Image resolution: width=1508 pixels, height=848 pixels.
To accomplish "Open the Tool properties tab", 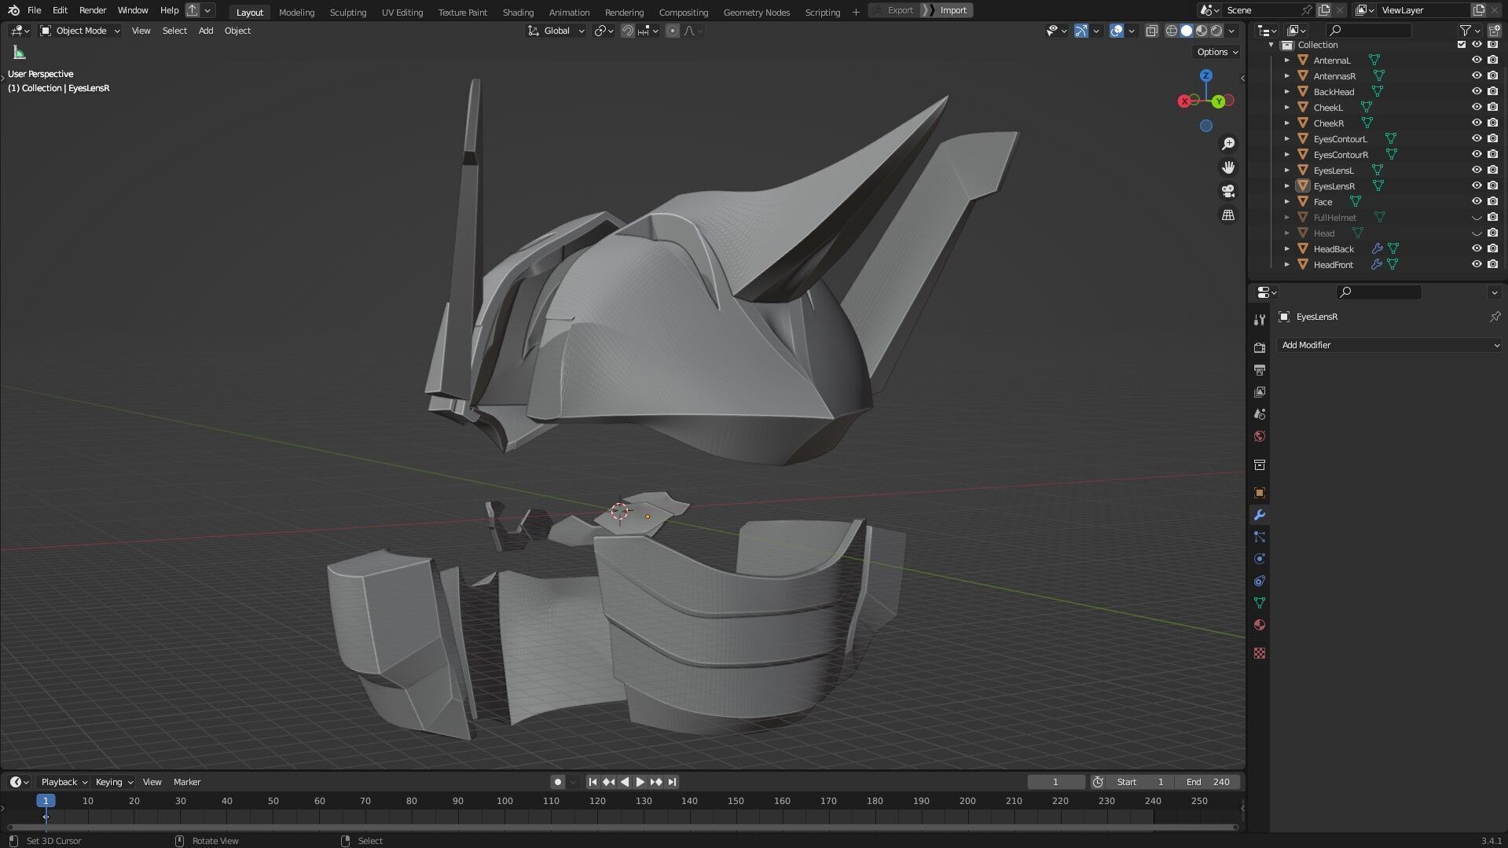I will tap(1259, 320).
